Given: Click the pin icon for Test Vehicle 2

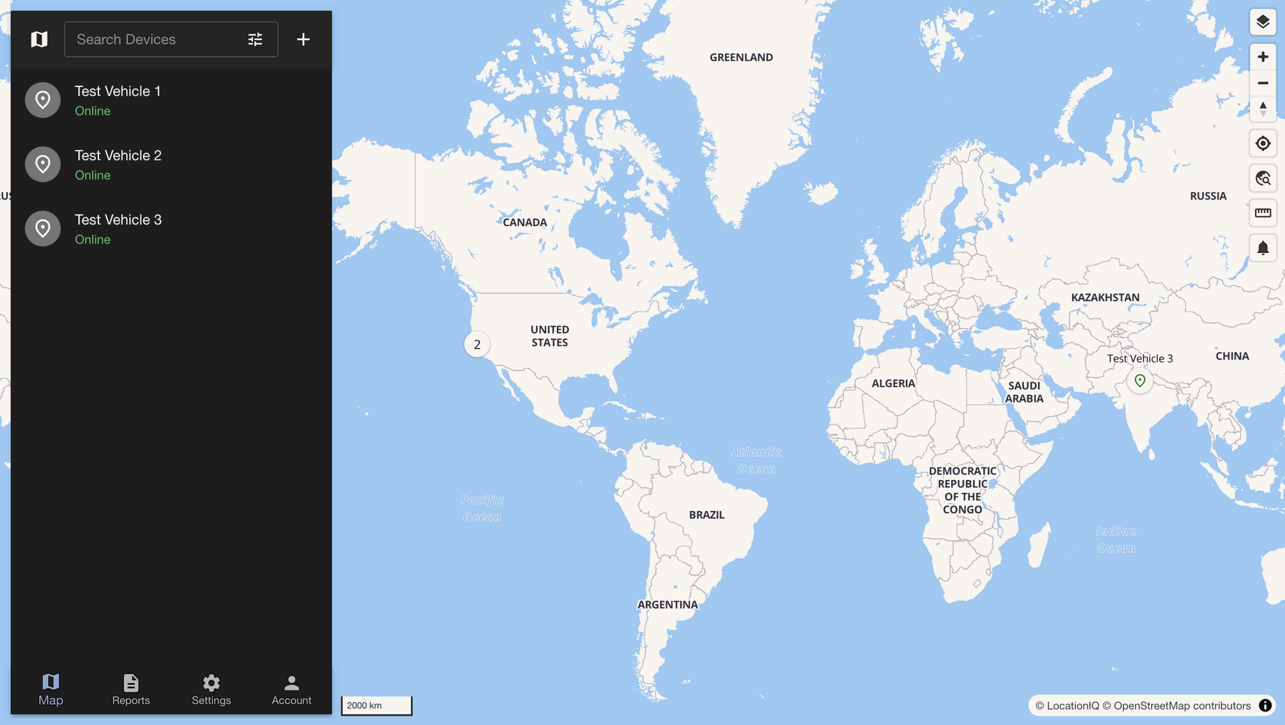Looking at the screenshot, I should pos(43,165).
